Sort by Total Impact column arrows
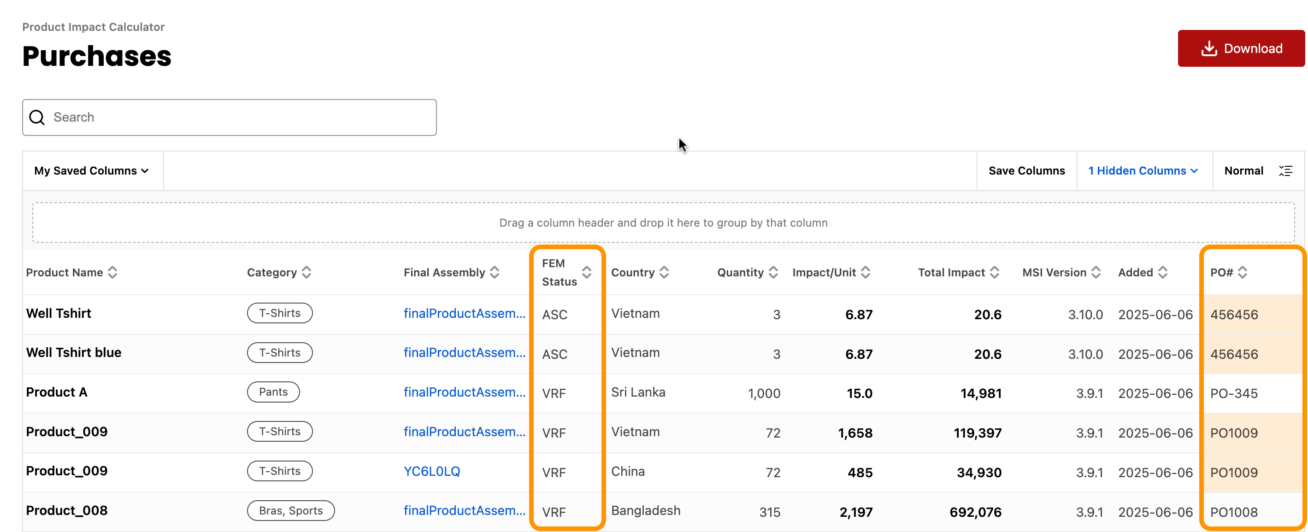Screen dimensions: 1308x532 (995, 273)
